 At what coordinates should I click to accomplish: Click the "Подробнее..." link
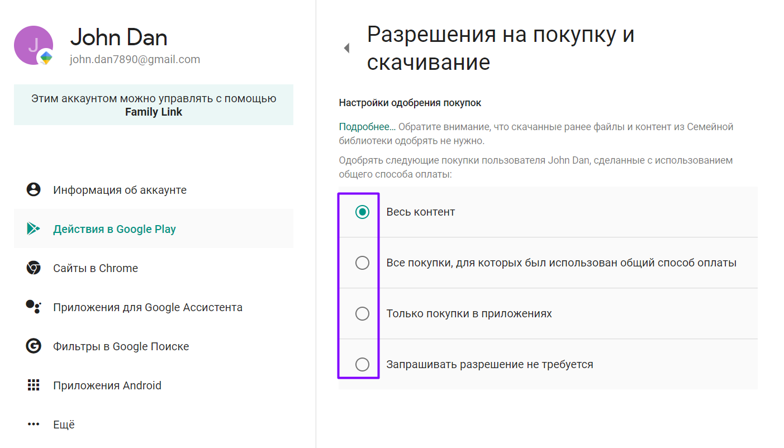coord(367,127)
